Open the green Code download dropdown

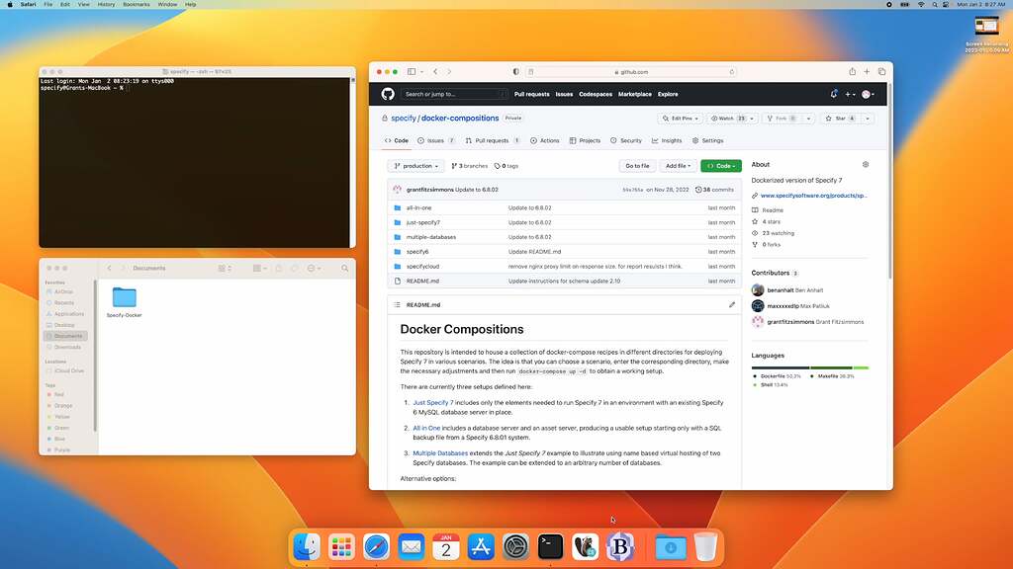tap(720, 166)
